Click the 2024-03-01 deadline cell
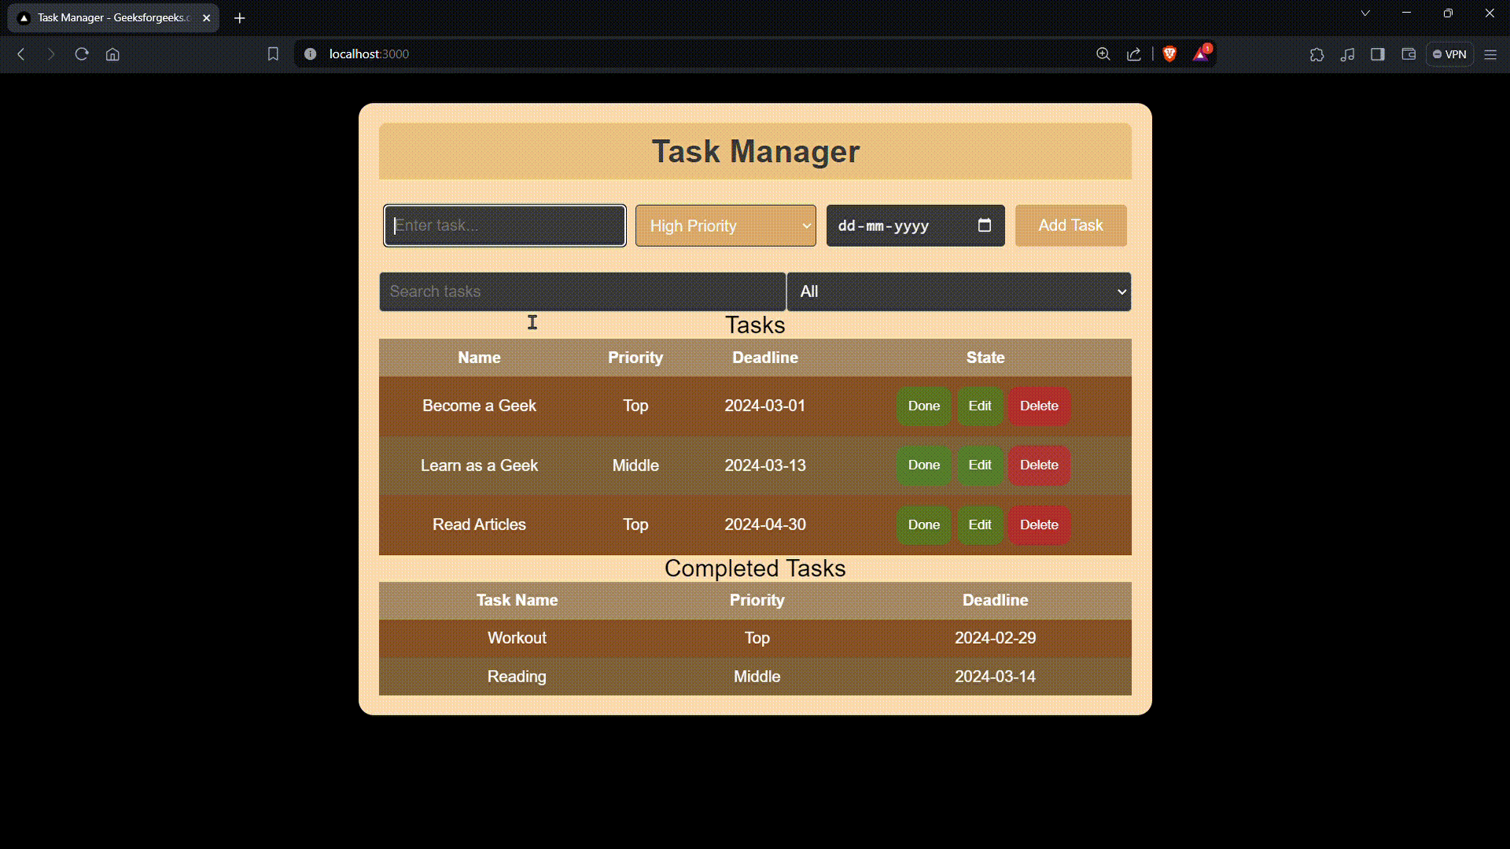The height and width of the screenshot is (849, 1510). tap(765, 406)
